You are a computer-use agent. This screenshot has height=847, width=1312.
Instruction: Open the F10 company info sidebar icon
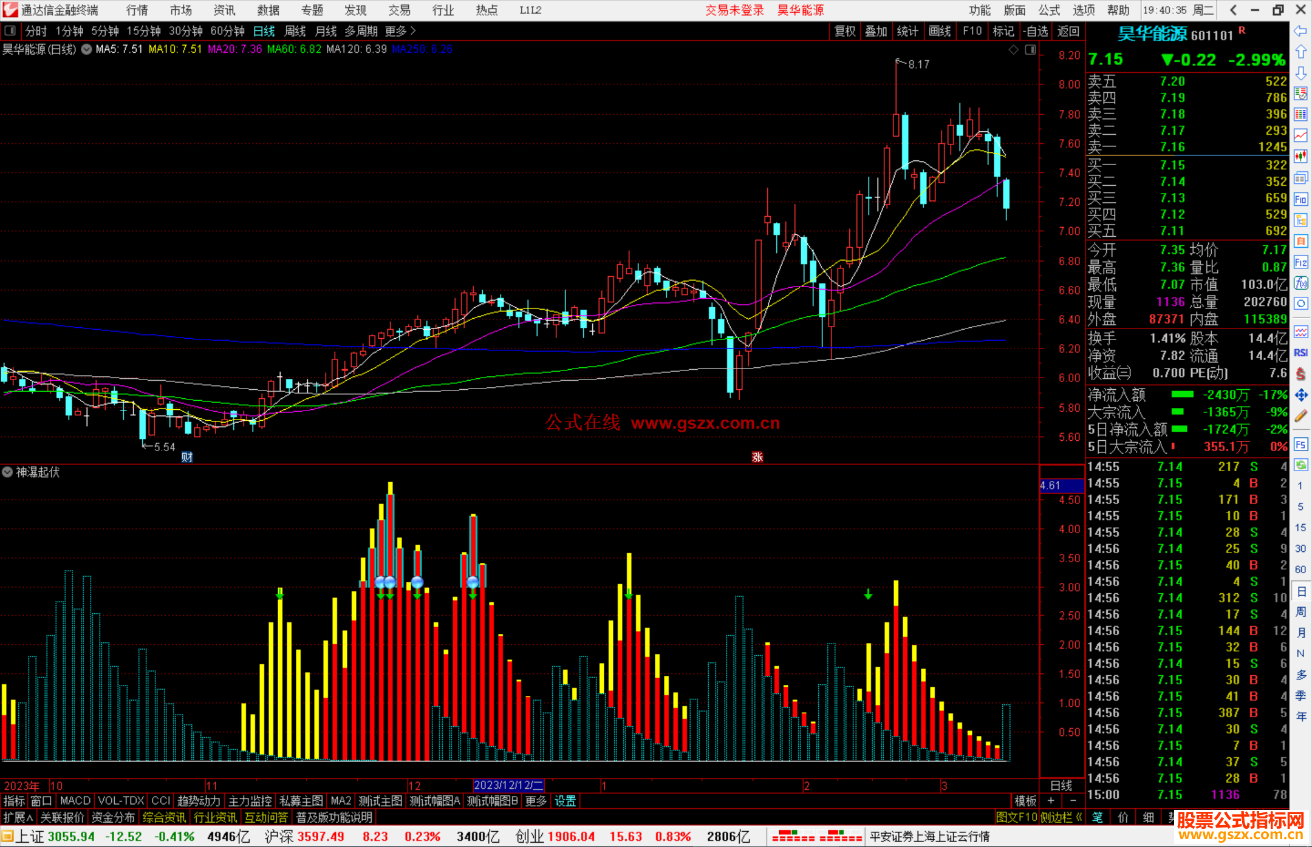coord(1300,200)
